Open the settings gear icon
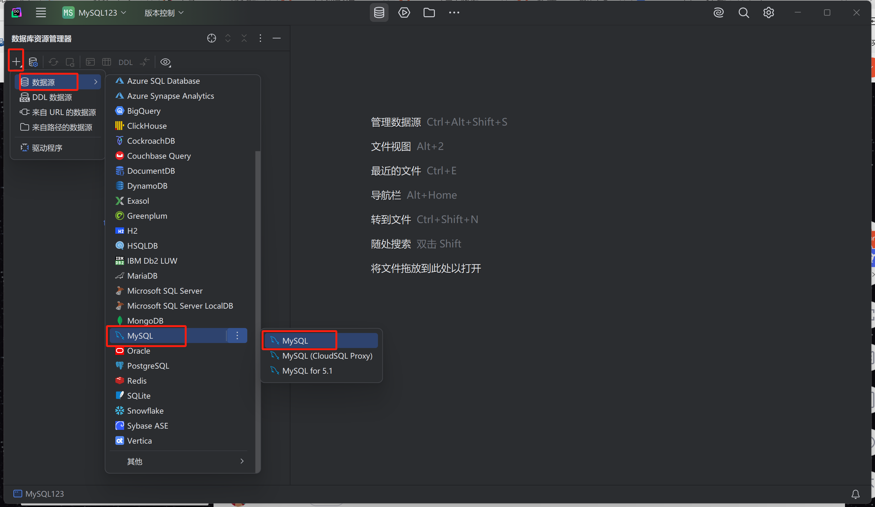This screenshot has height=507, width=875. [768, 13]
